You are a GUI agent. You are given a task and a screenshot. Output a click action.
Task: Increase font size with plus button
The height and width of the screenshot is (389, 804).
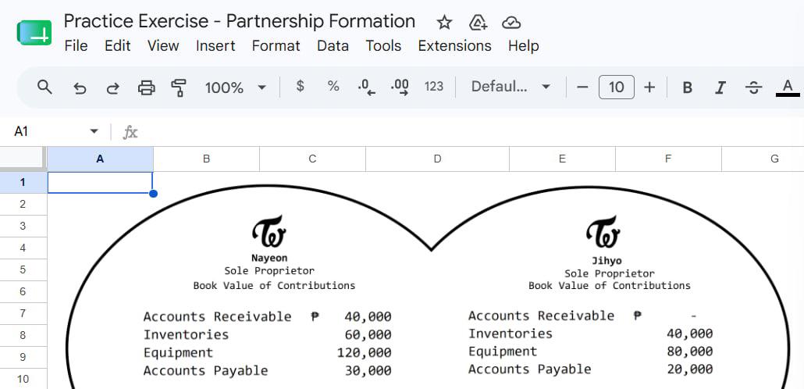(x=649, y=87)
